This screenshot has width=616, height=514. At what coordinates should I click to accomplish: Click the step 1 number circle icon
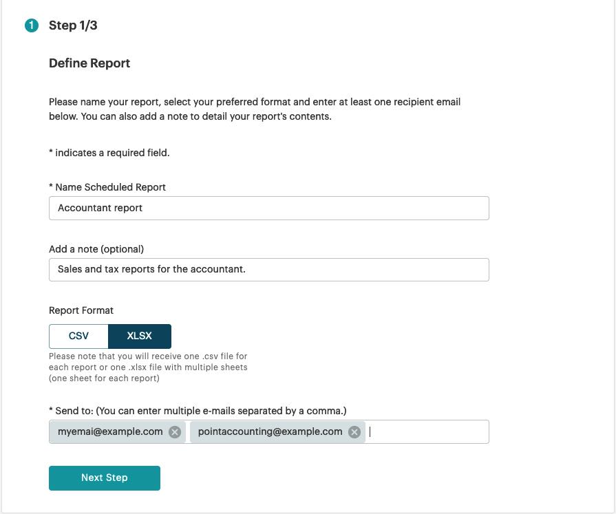pyautogui.click(x=32, y=25)
